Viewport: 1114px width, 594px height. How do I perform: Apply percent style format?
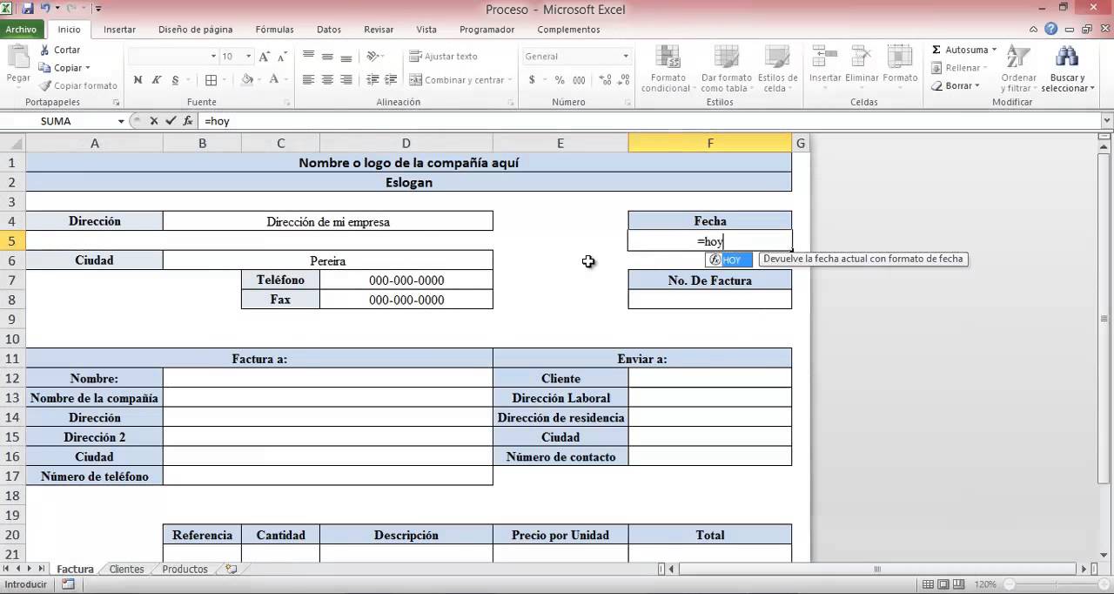click(x=559, y=80)
